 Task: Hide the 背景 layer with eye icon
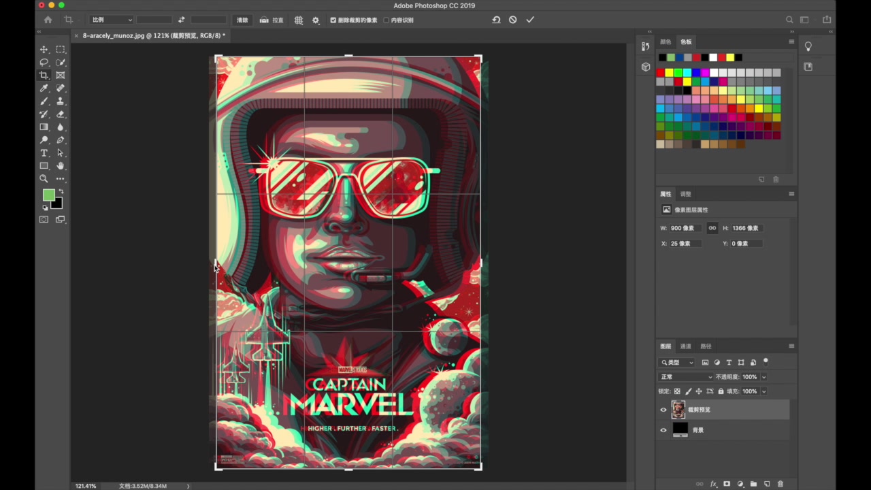663,430
